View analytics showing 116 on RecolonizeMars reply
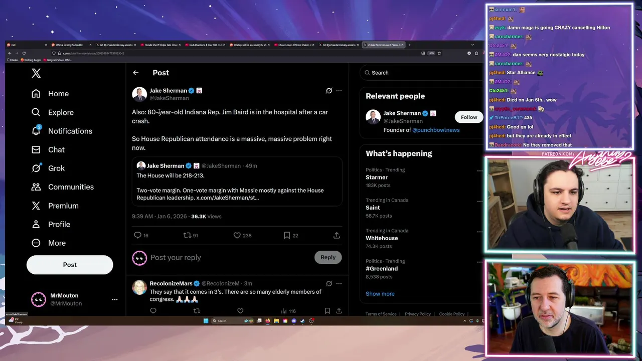The width and height of the screenshot is (642, 361). [x=288, y=311]
